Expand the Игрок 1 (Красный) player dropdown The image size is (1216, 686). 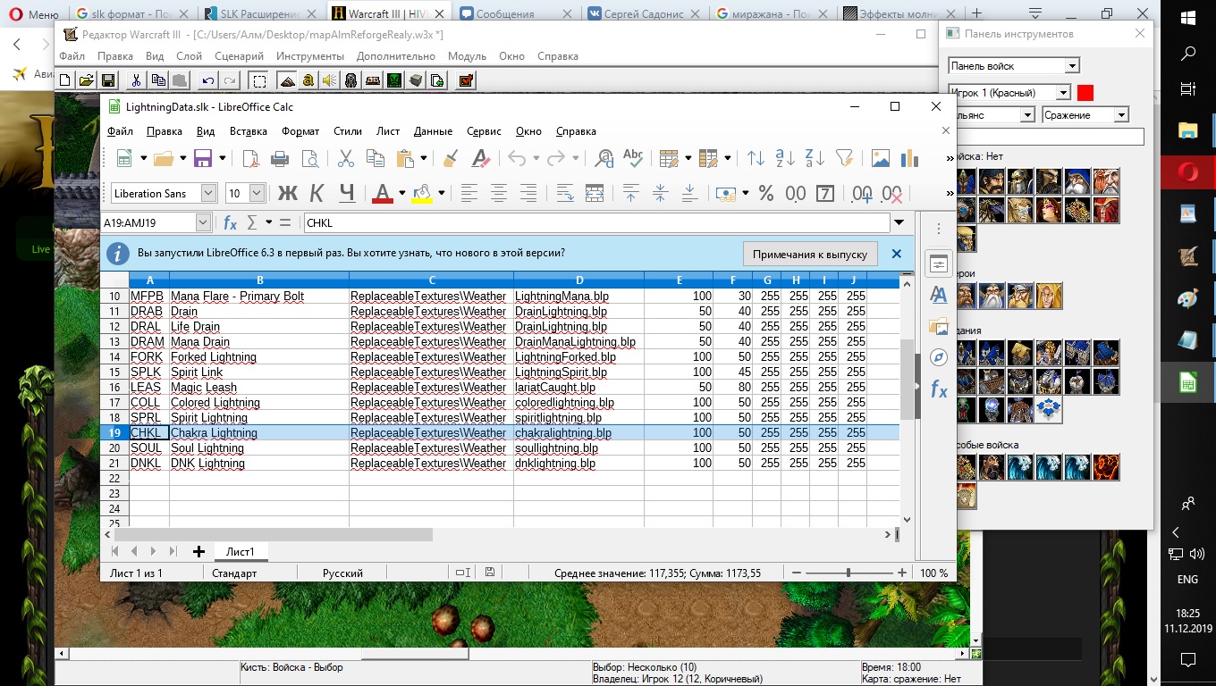tap(1063, 93)
